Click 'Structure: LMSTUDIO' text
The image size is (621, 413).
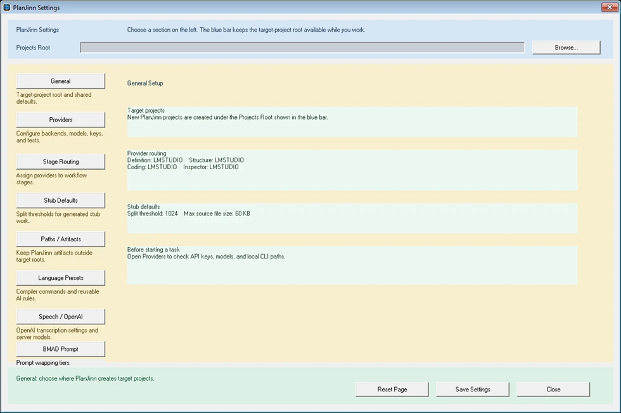[216, 160]
